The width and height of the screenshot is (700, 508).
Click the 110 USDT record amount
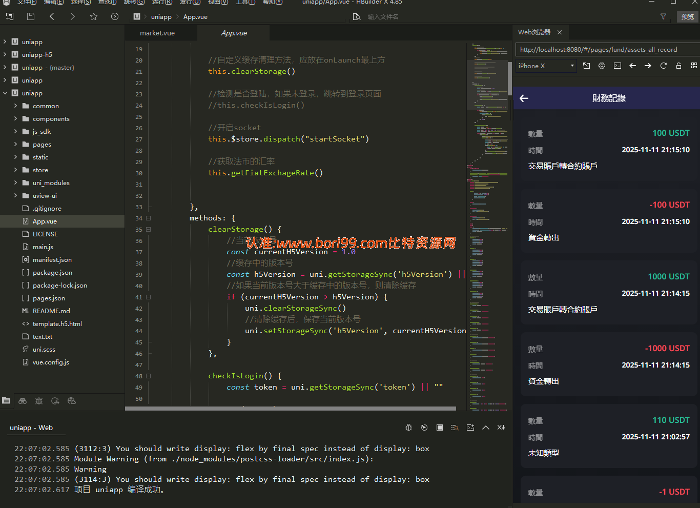click(x=671, y=420)
